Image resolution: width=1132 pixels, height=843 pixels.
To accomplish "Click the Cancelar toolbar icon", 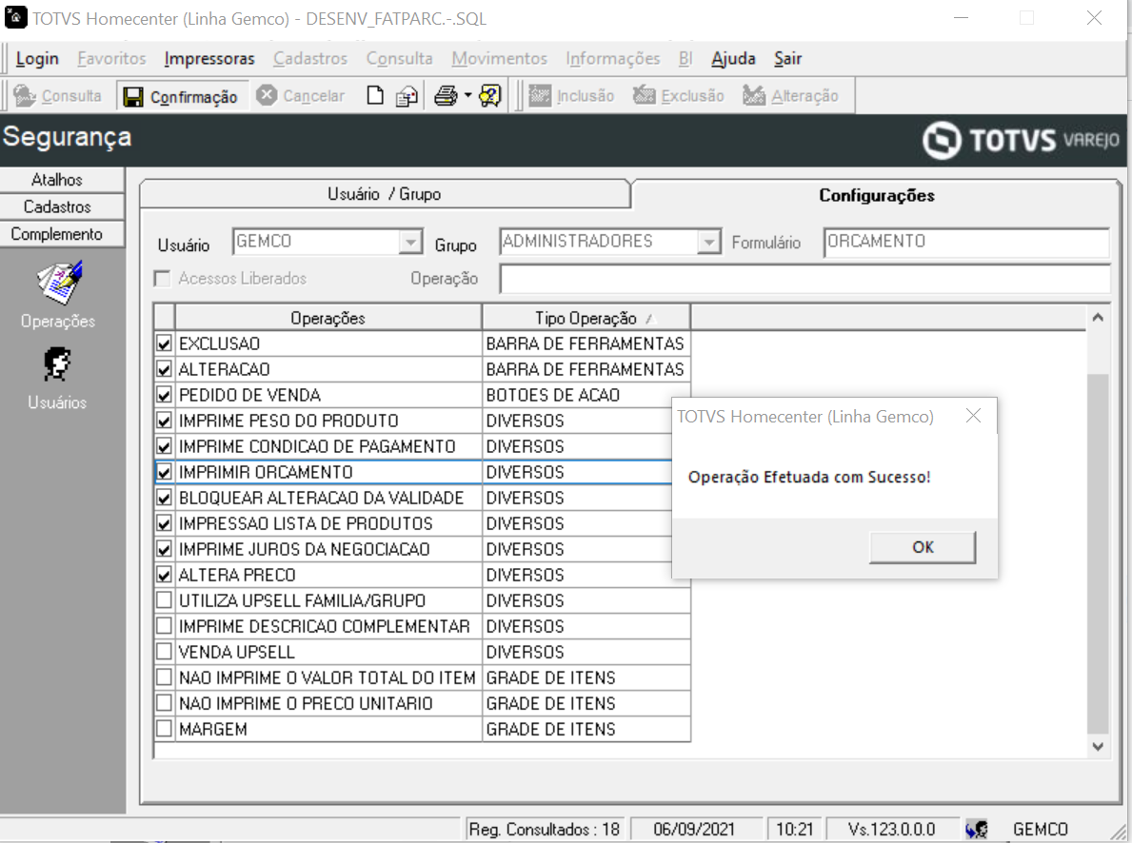I will coord(268,95).
